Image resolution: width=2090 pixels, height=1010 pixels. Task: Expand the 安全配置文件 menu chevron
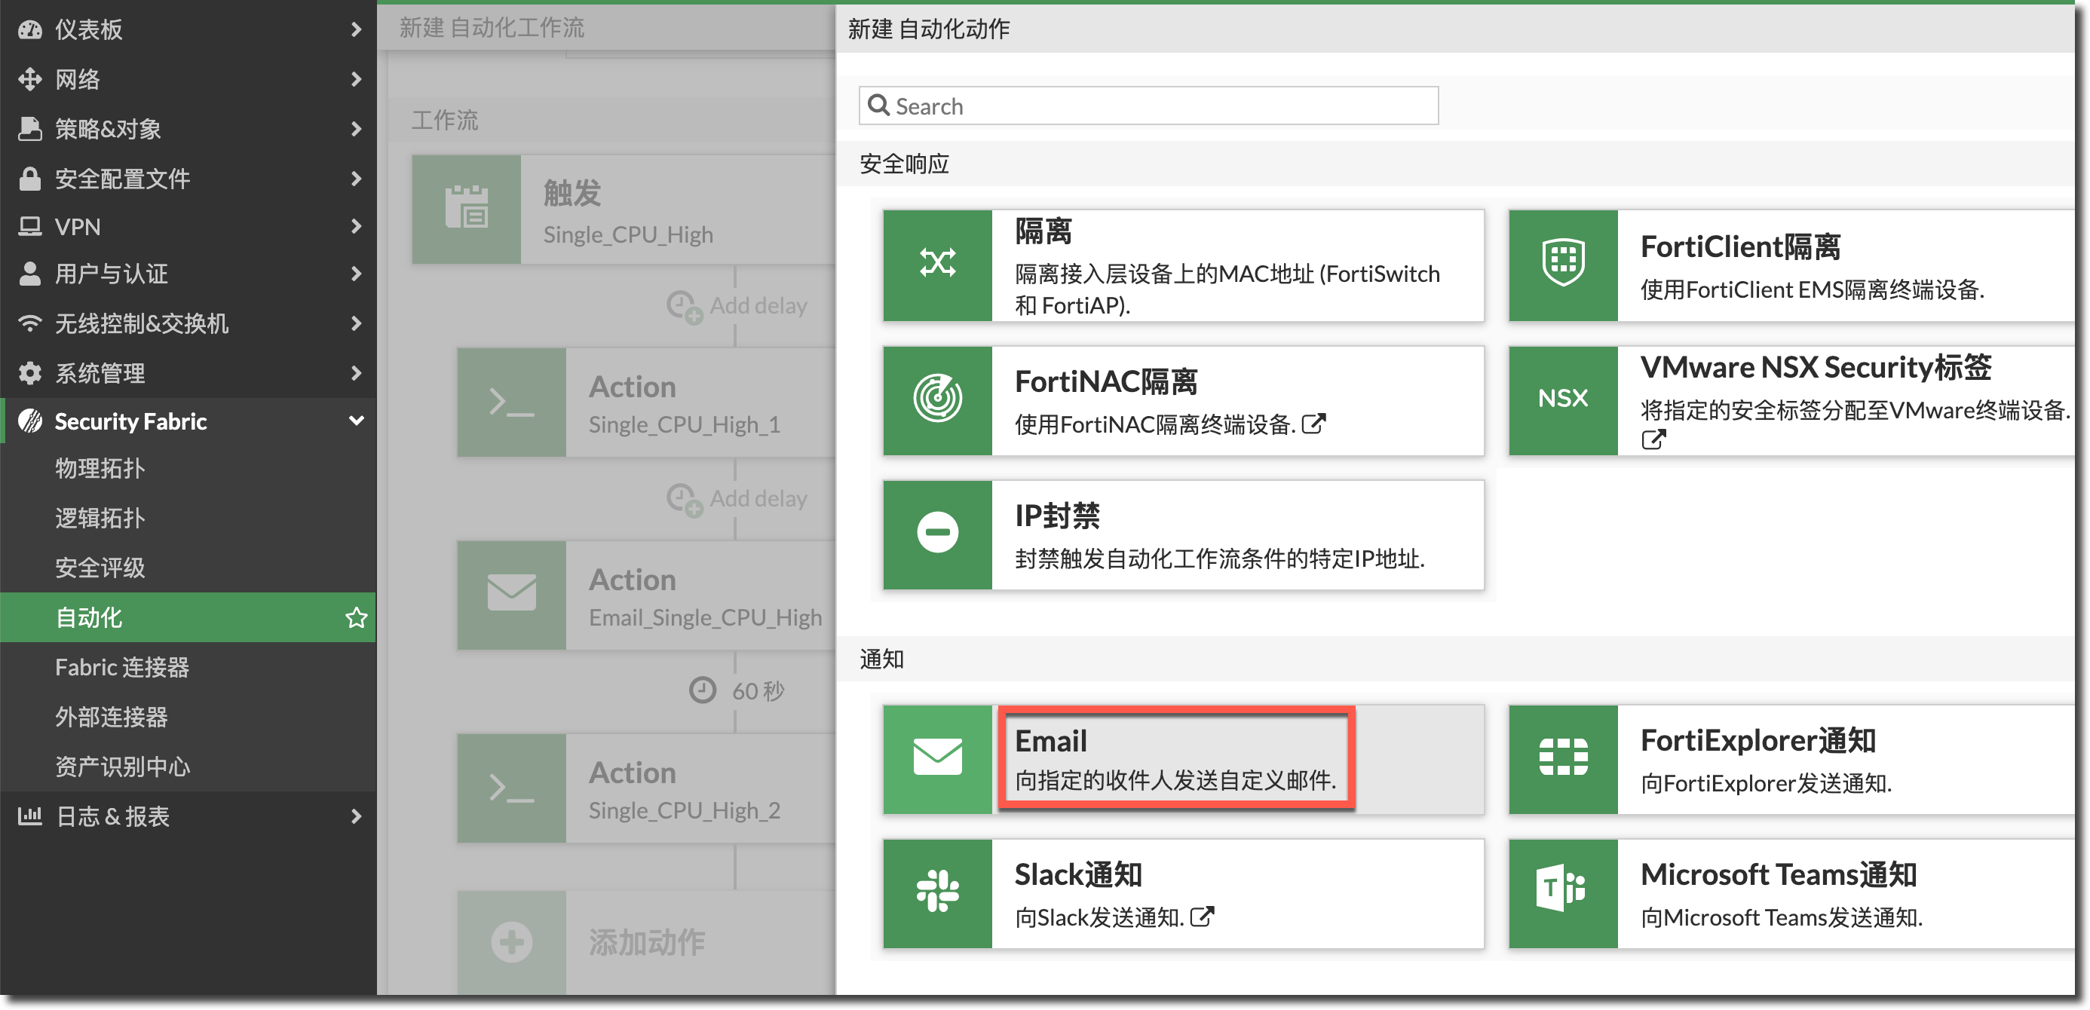click(356, 179)
